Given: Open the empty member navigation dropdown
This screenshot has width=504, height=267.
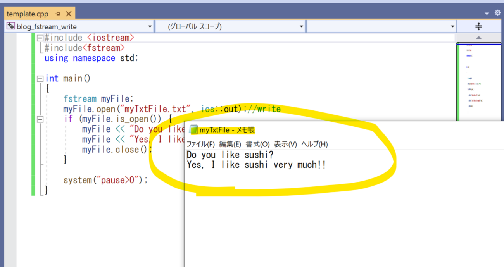Looking at the screenshot, I should [x=452, y=27].
